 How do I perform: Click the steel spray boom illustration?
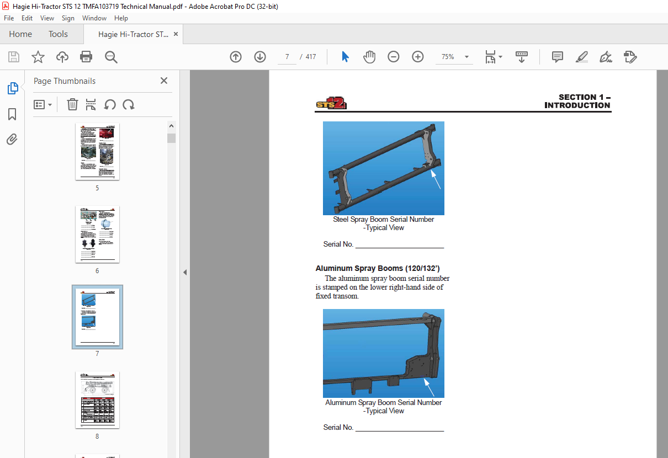point(384,168)
